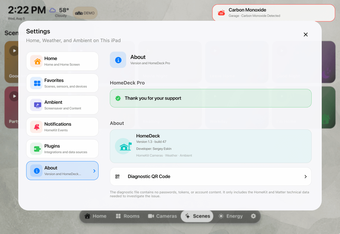Switch to the Cameras tab
The height and width of the screenshot is (234, 340).
(x=162, y=216)
